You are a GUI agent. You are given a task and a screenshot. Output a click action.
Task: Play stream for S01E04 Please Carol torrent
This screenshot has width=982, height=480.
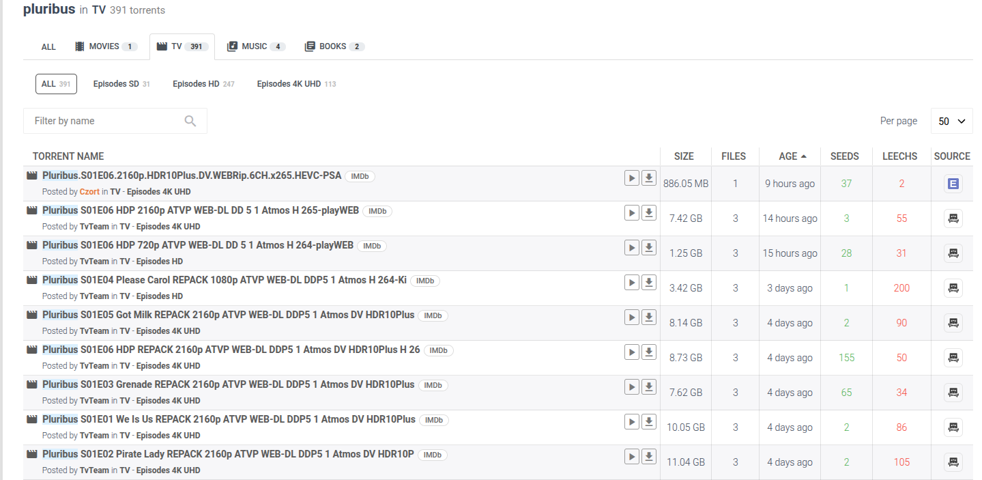[x=632, y=282]
